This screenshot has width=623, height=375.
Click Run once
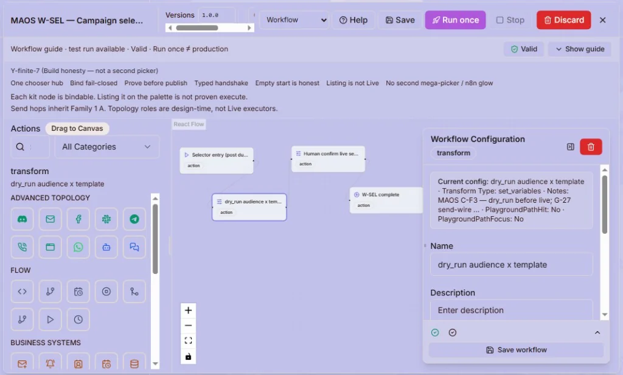tap(455, 20)
